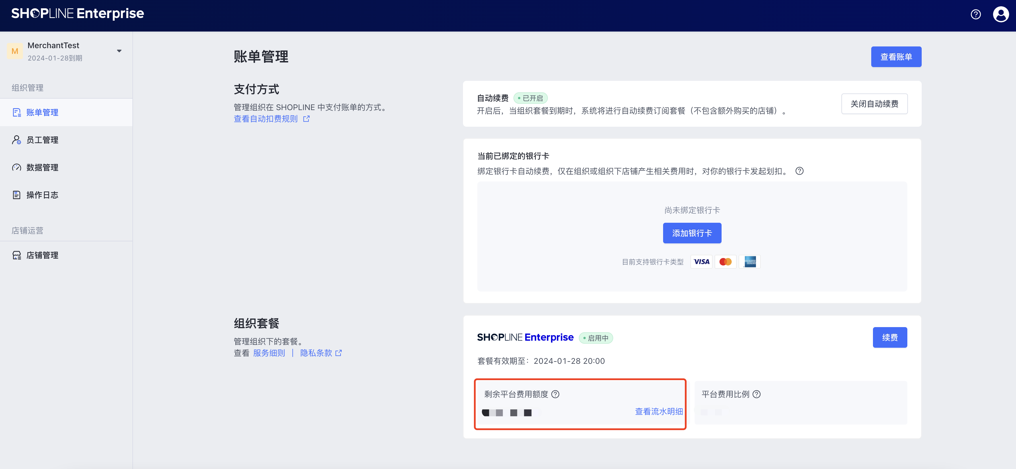The image size is (1016, 469).
Task: Click the 账单管理 page title
Action: [x=261, y=57]
